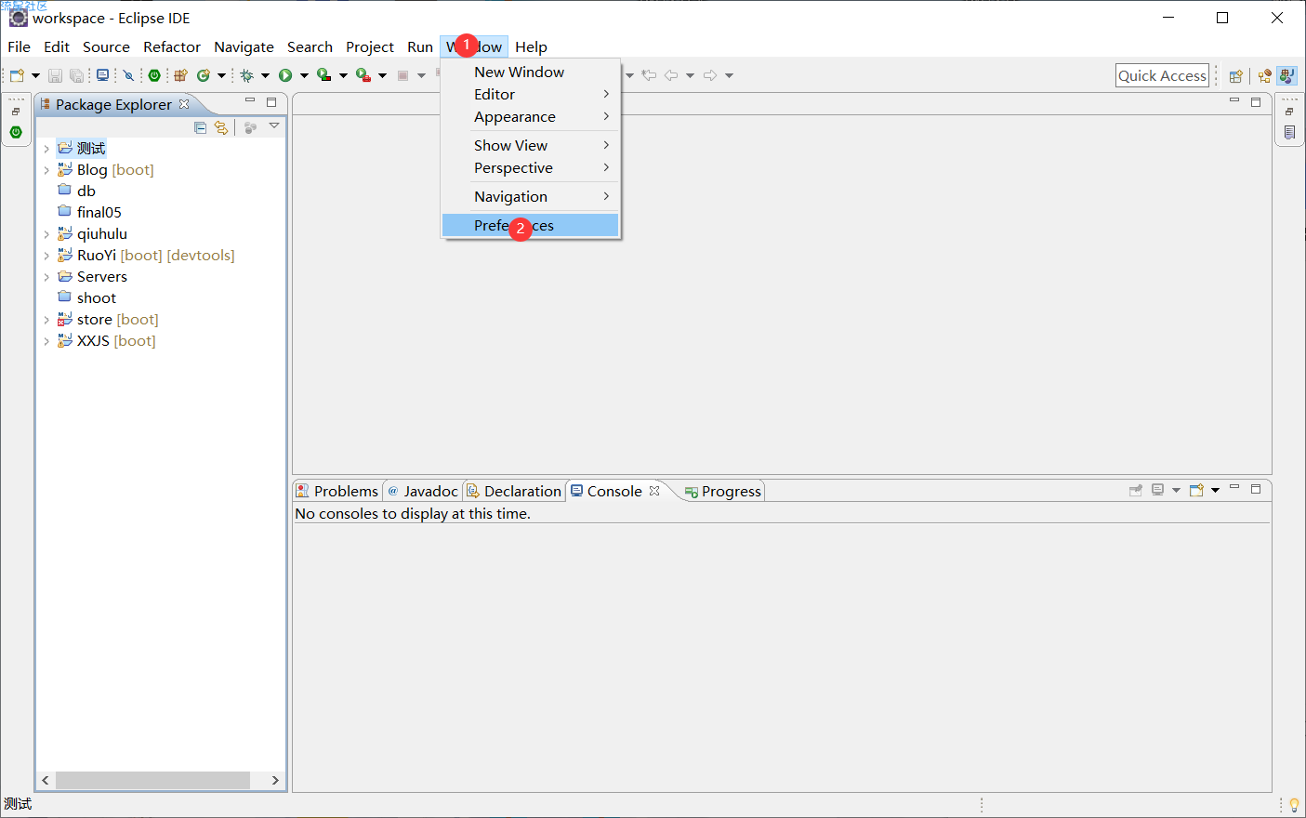
Task: Toggle Link with Editor in Package Explorer
Action: click(x=221, y=127)
